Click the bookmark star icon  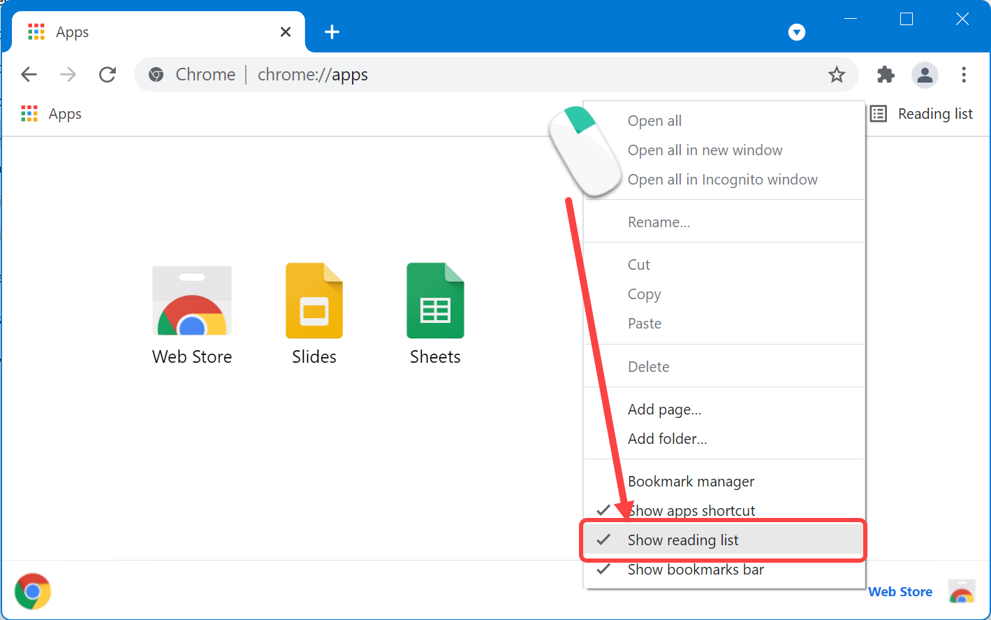pos(836,75)
